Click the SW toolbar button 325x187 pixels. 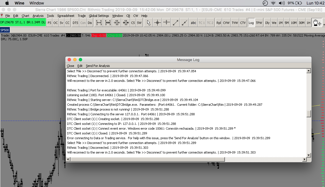pyautogui.click(x=139, y=23)
